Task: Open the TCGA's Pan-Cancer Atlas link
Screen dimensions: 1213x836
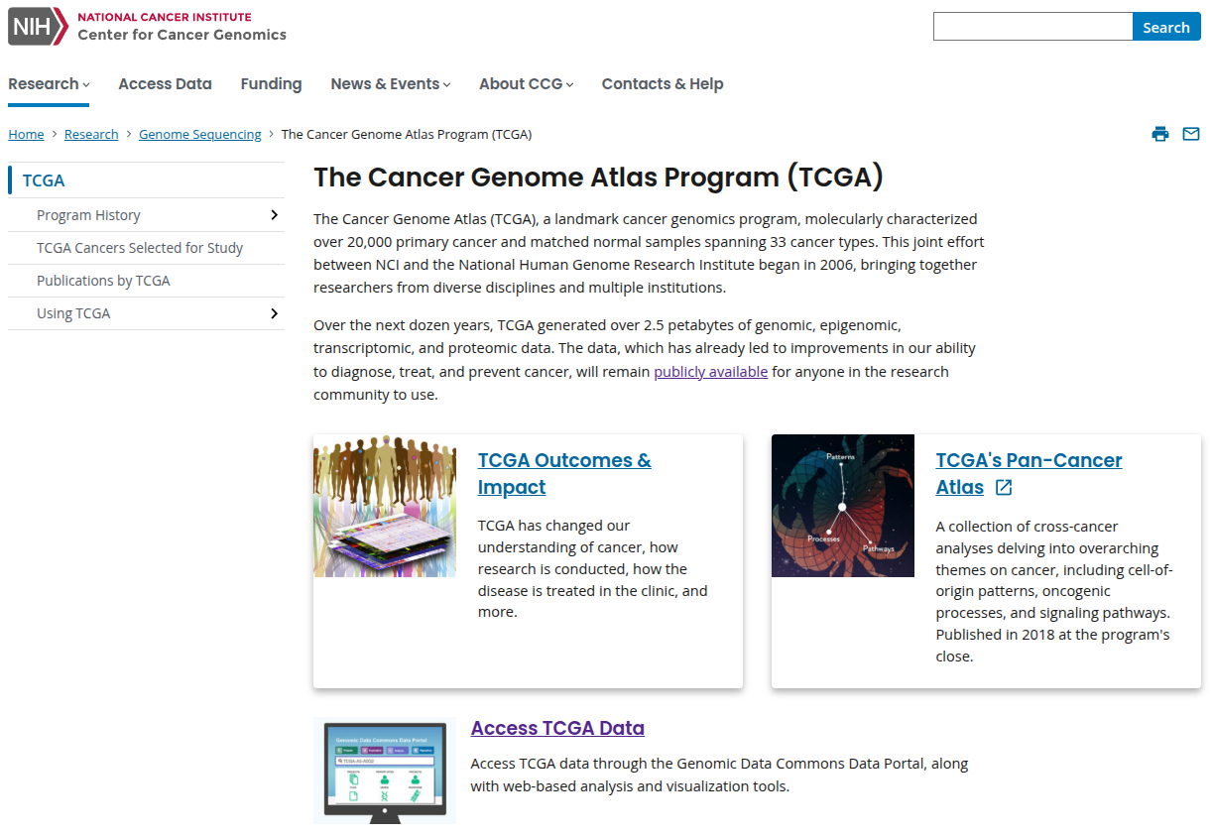Action: (1029, 474)
